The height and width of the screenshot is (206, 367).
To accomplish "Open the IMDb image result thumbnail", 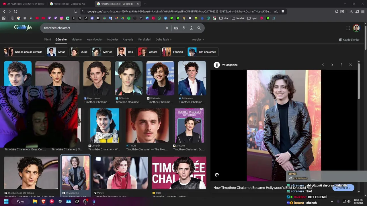I will click(x=179, y=173).
